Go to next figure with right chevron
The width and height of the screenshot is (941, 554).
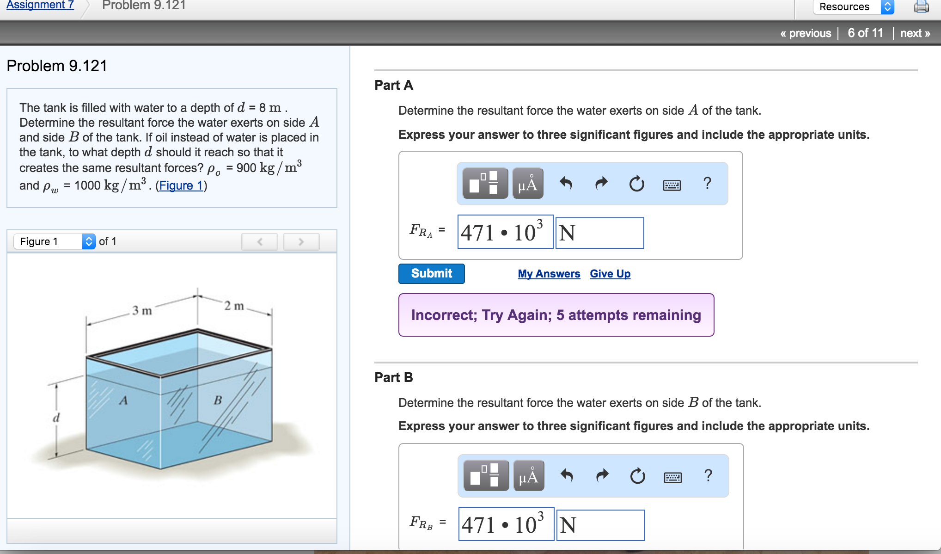(x=301, y=241)
